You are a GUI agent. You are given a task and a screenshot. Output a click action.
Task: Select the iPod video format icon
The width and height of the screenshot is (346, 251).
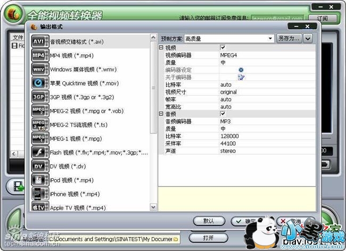tap(40, 180)
